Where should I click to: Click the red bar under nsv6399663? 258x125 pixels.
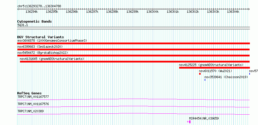pyautogui.click(x=133, y=49)
